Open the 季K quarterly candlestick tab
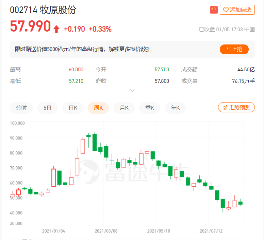Viewport: 264px width, 240px height. point(149,108)
